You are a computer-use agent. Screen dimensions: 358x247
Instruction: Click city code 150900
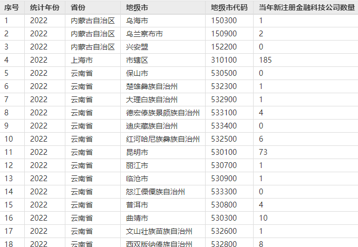tap(224, 34)
